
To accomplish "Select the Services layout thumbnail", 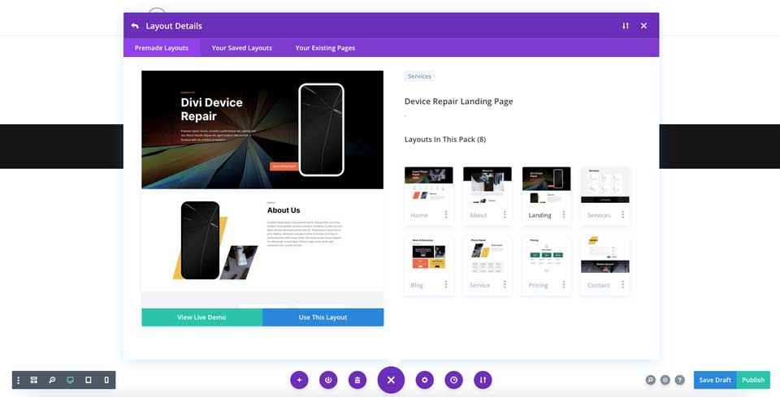I will click(x=604, y=185).
